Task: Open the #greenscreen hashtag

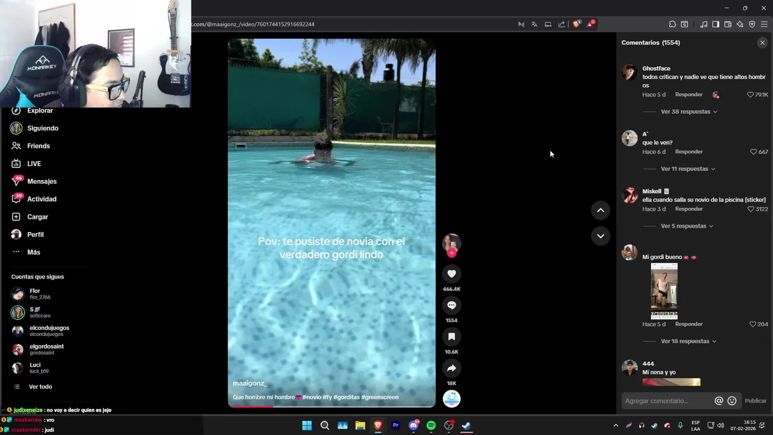Action: click(x=380, y=398)
